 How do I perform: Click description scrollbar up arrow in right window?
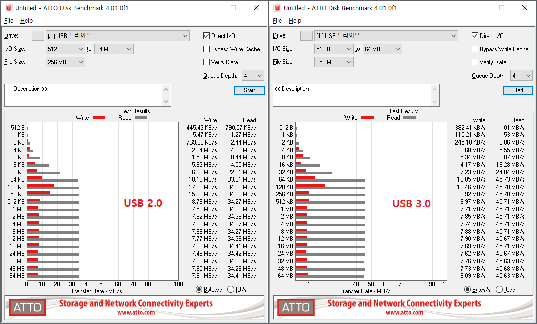coord(435,89)
